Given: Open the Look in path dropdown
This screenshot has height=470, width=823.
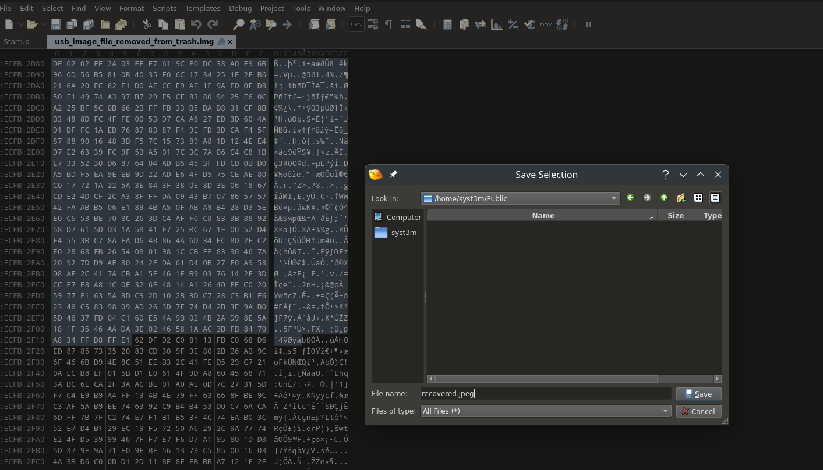Looking at the screenshot, I should click(613, 198).
